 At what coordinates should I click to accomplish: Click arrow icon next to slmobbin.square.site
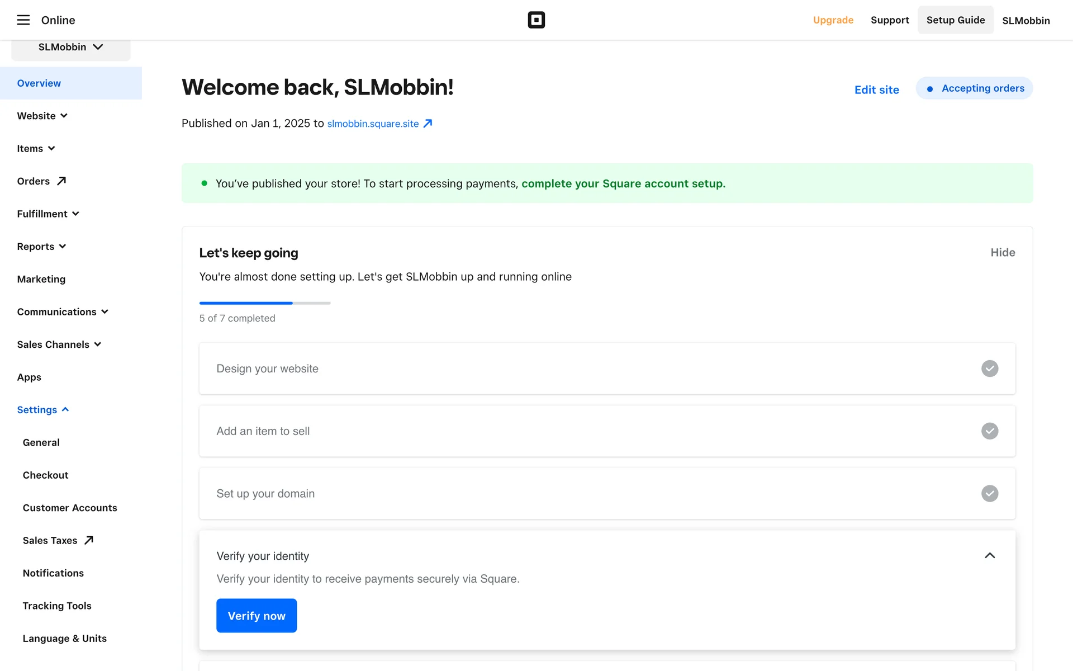pos(428,124)
